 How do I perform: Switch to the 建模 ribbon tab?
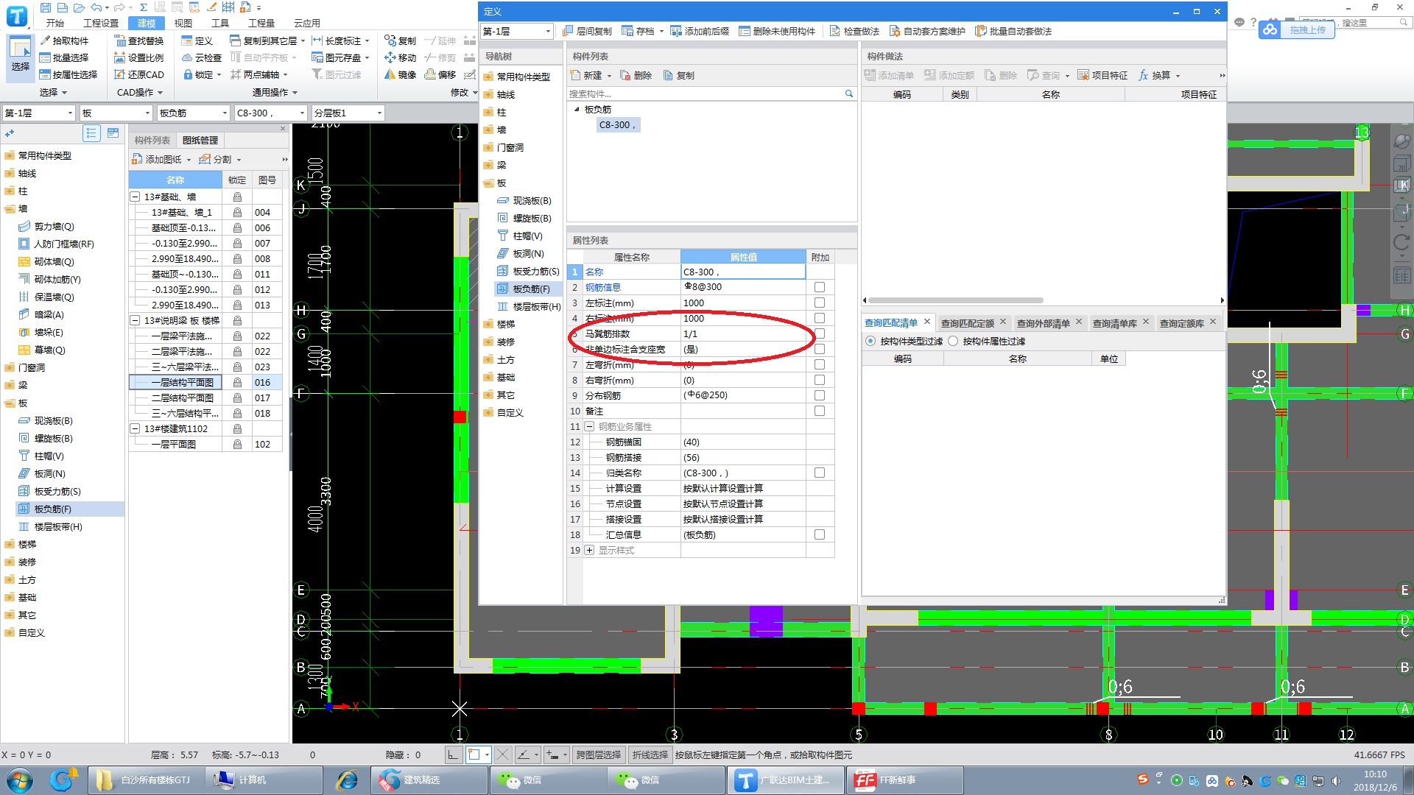coord(146,23)
